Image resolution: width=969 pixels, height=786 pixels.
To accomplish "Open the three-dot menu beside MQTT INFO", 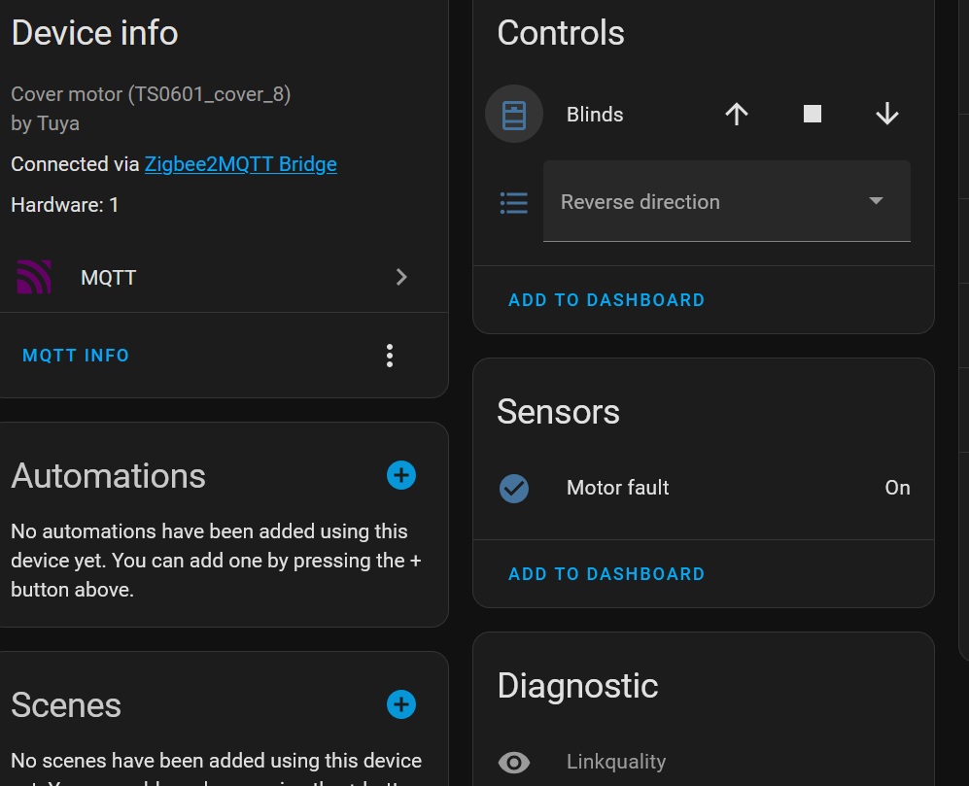I will pyautogui.click(x=390, y=356).
